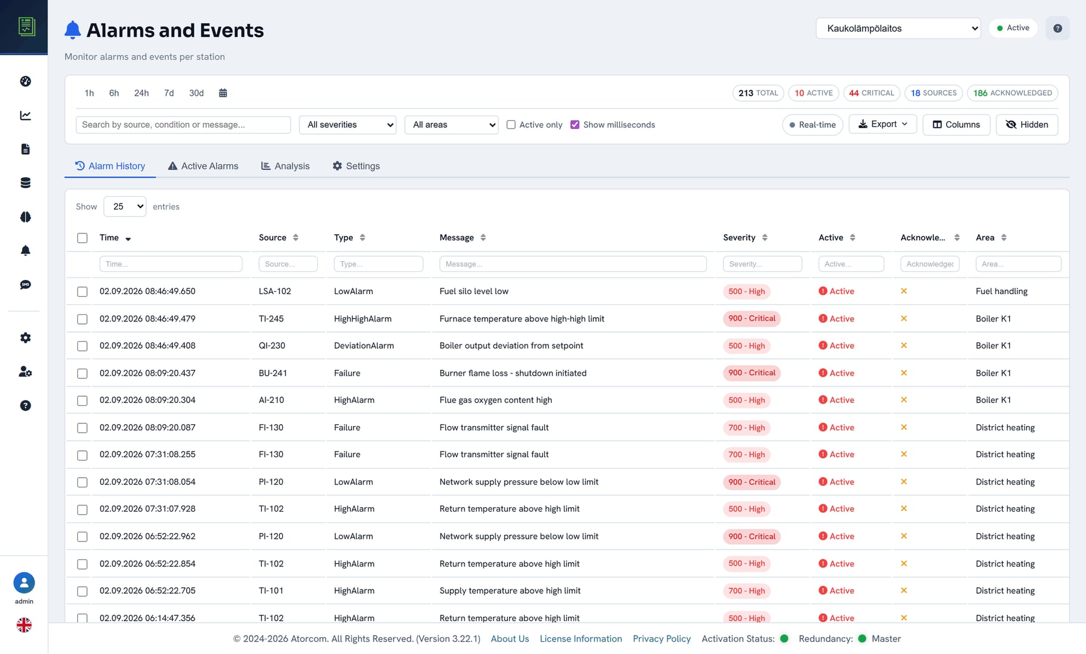Change the Show 25 entries dropdown
The width and height of the screenshot is (1086, 654).
pyautogui.click(x=125, y=206)
